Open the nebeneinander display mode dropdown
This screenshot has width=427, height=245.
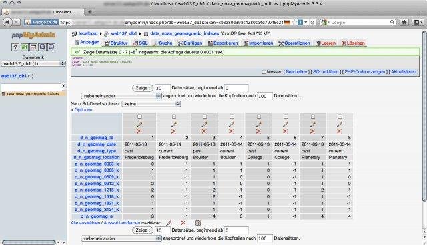(x=121, y=96)
